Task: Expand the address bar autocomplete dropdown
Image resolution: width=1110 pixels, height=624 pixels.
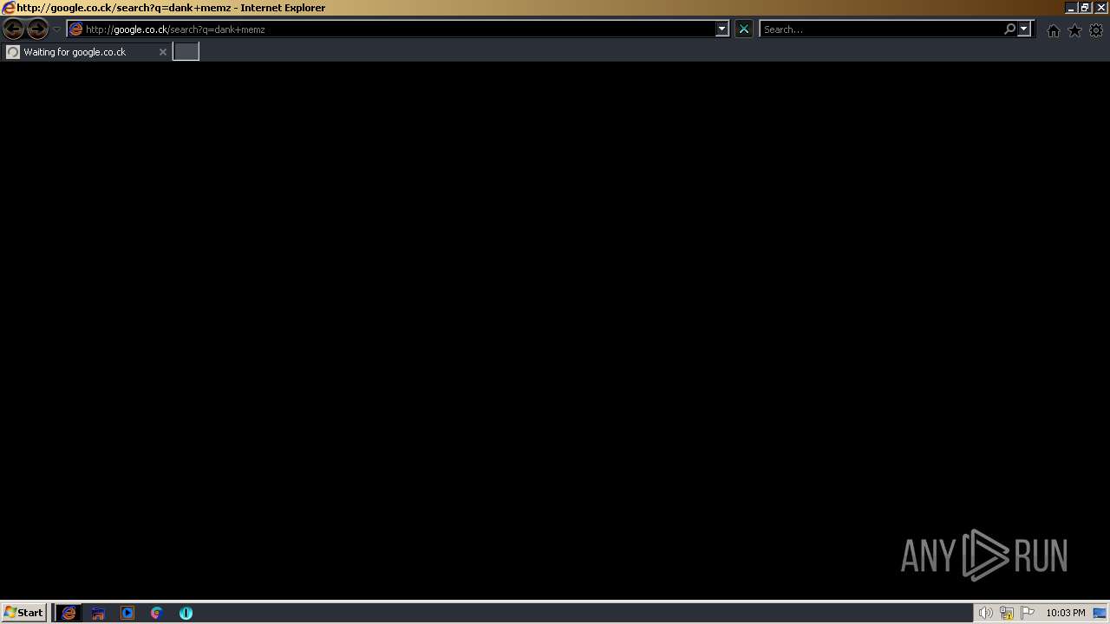Action: (721, 29)
